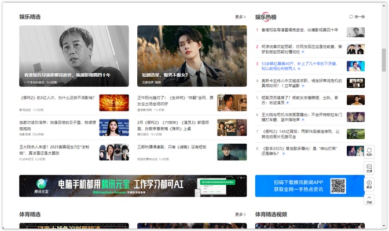
Task: Click the flame thumbnail beside 《哪吒2》的3亿人次
Action: pyautogui.click(x=114, y=102)
